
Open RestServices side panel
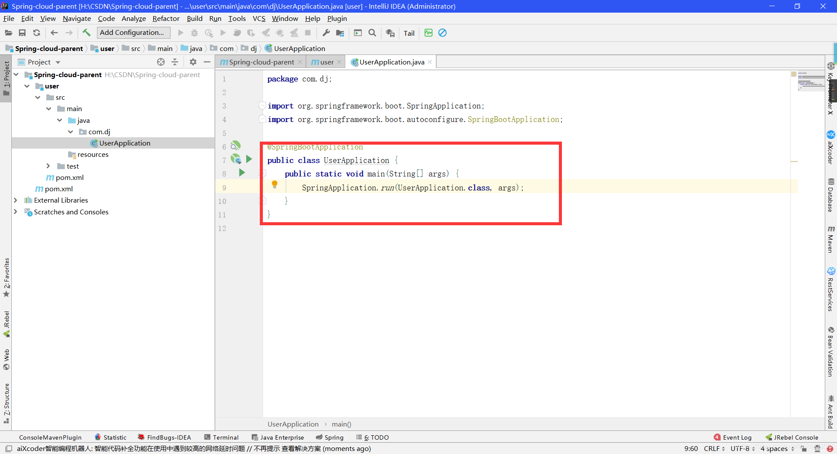pos(831,289)
